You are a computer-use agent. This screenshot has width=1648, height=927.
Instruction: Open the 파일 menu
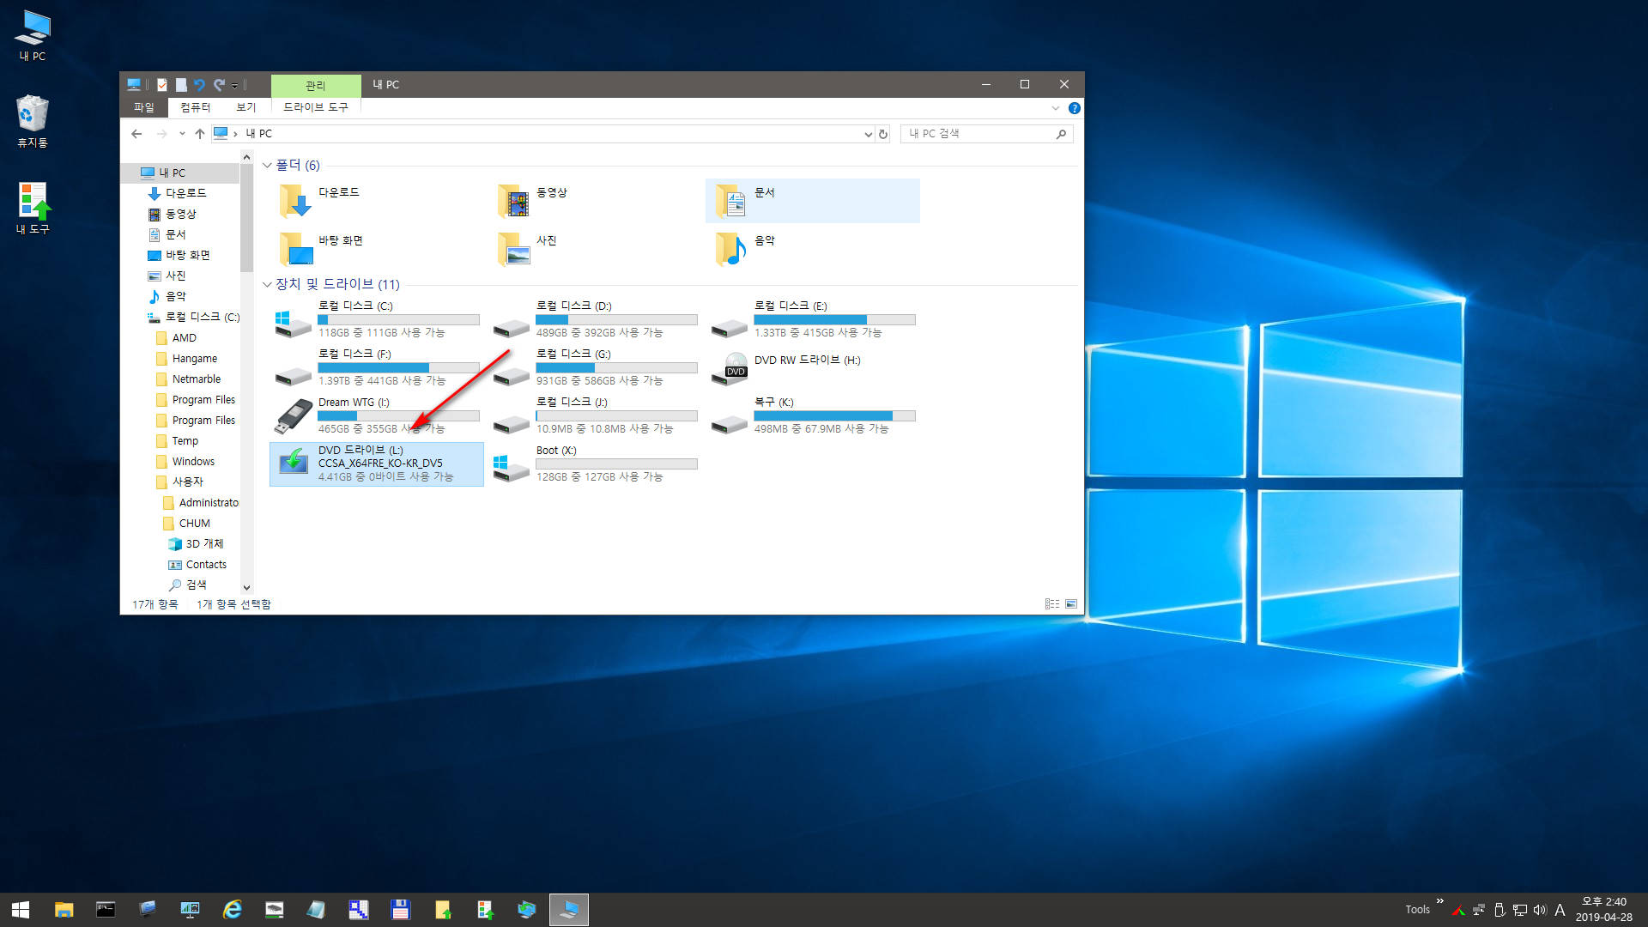tap(143, 107)
